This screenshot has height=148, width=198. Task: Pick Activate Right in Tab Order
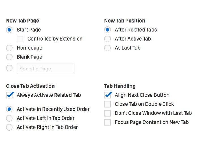[x=9, y=127]
